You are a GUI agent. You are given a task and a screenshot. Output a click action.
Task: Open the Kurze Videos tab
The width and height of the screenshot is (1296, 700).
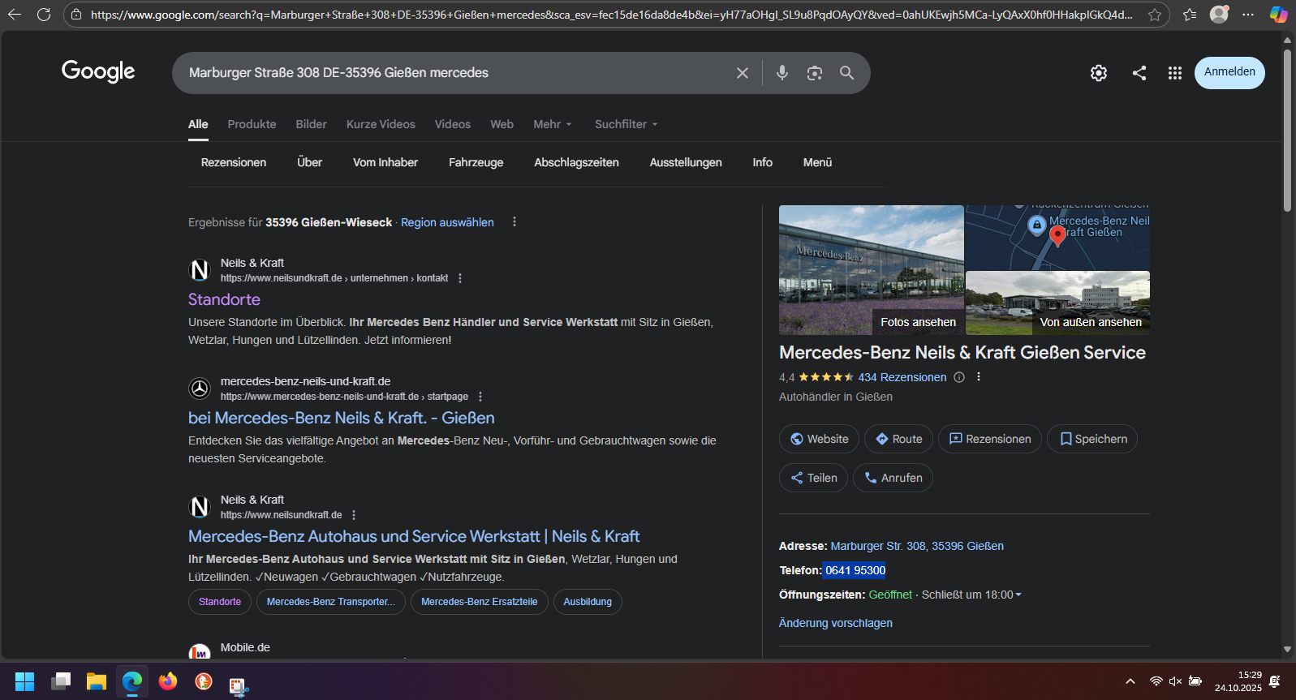point(381,124)
